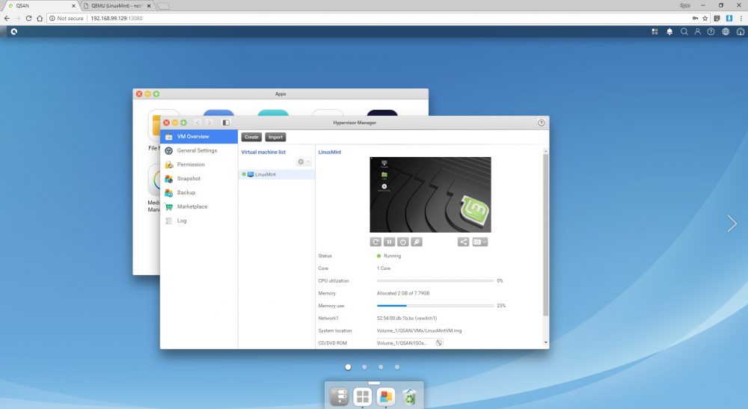Restart the LinuxMint virtual machine
Image resolution: width=748 pixels, height=409 pixels.
pyautogui.click(x=375, y=242)
